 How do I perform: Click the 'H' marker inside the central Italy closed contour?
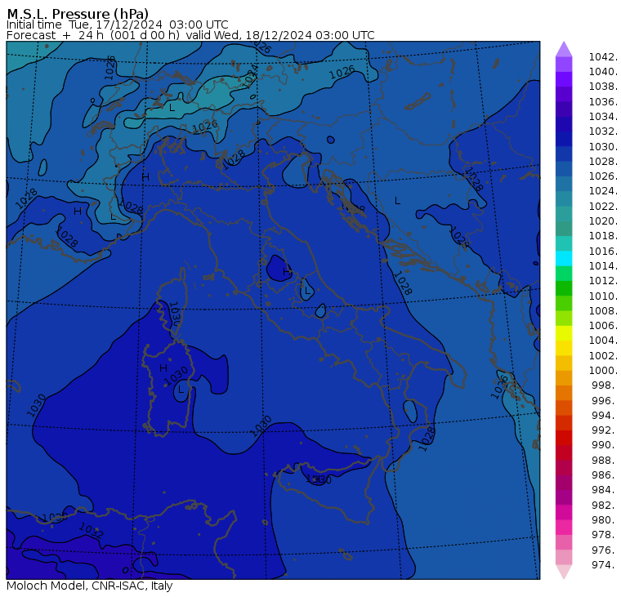point(286,272)
